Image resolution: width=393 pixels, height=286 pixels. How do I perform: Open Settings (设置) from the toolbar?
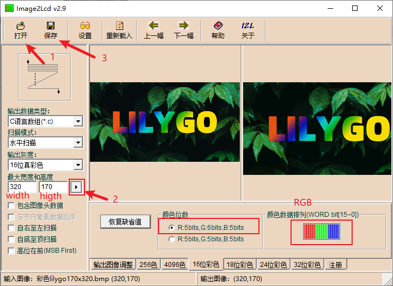click(85, 30)
